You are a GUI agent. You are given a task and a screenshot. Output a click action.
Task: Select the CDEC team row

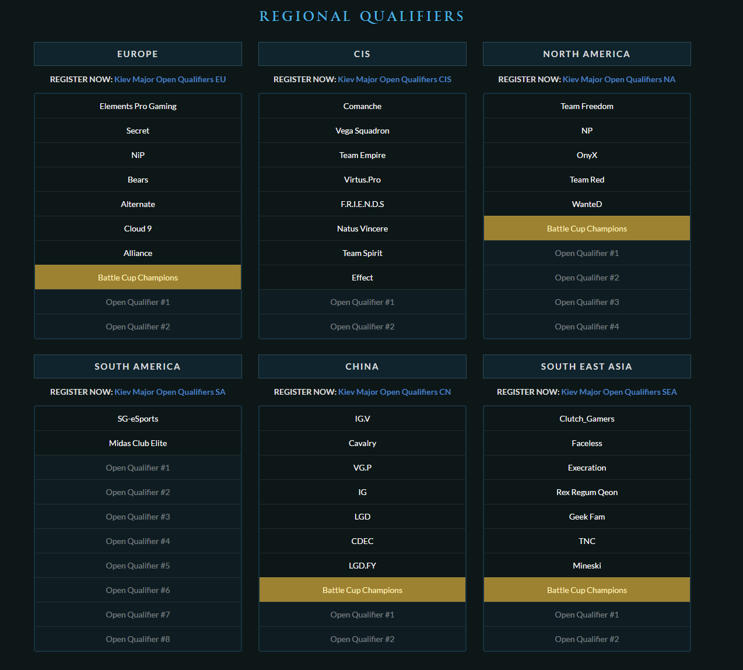(x=362, y=541)
